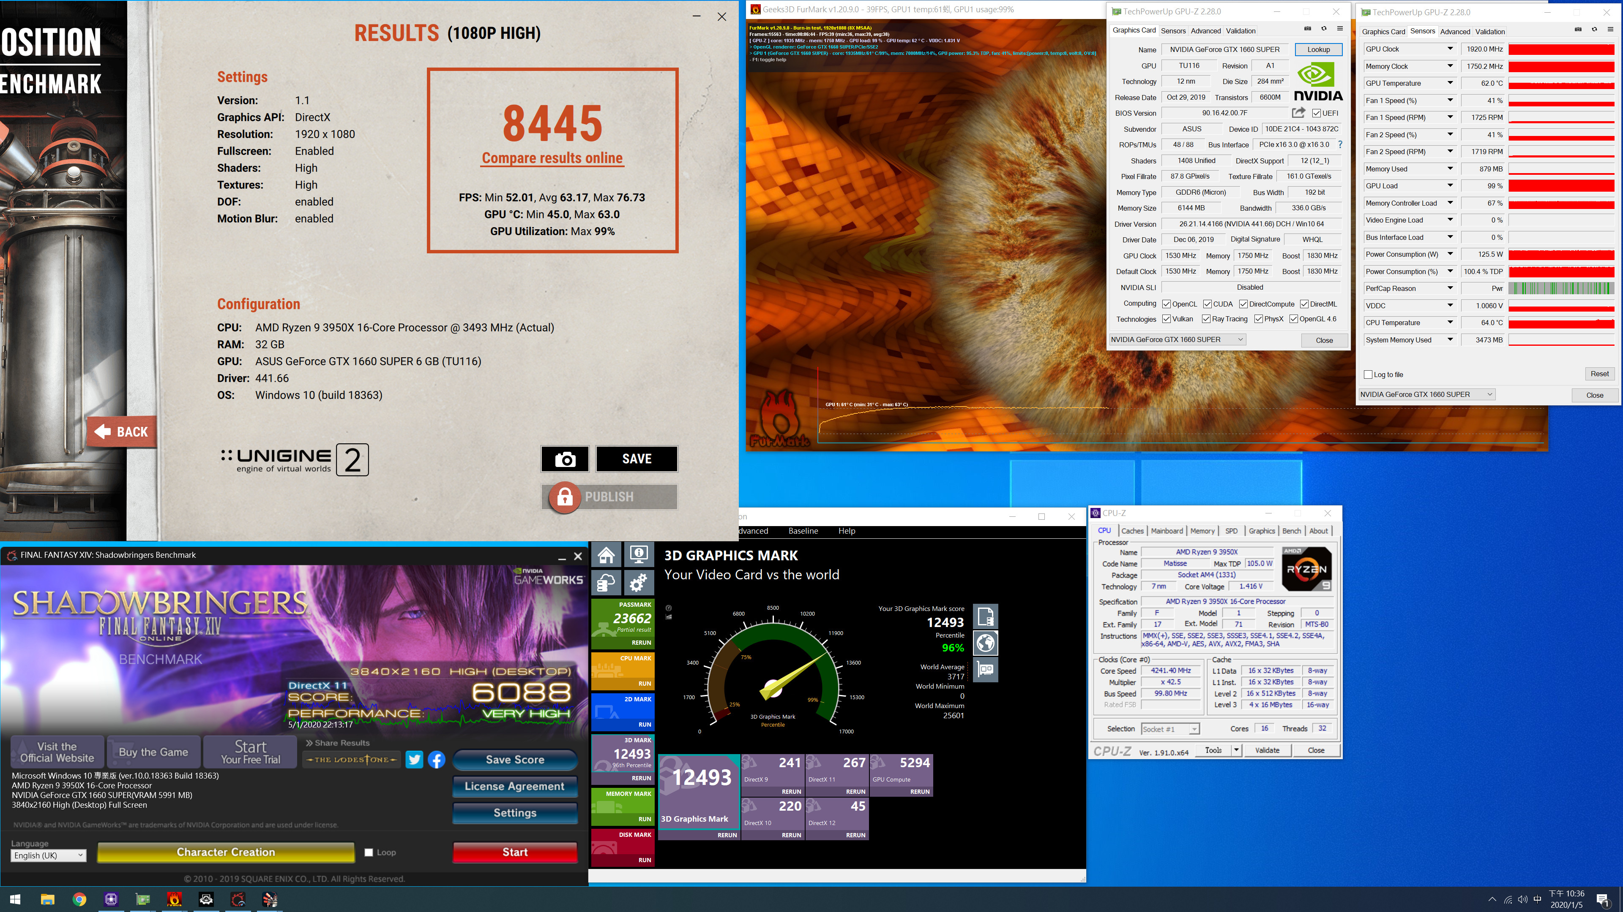This screenshot has width=1623, height=912.
Task: Expand GPU Clock sensor dropdown arrow
Action: pos(1450,49)
